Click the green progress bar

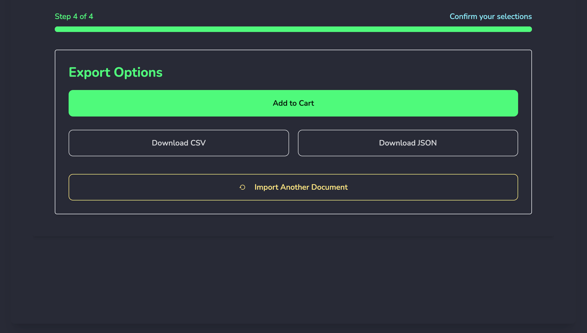pyautogui.click(x=293, y=29)
